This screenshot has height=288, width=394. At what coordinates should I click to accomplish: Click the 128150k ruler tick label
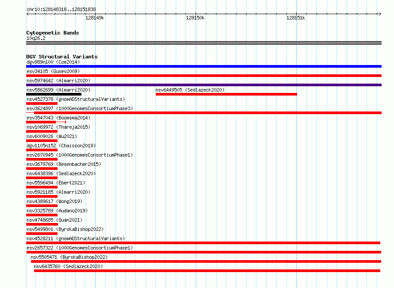pos(195,18)
